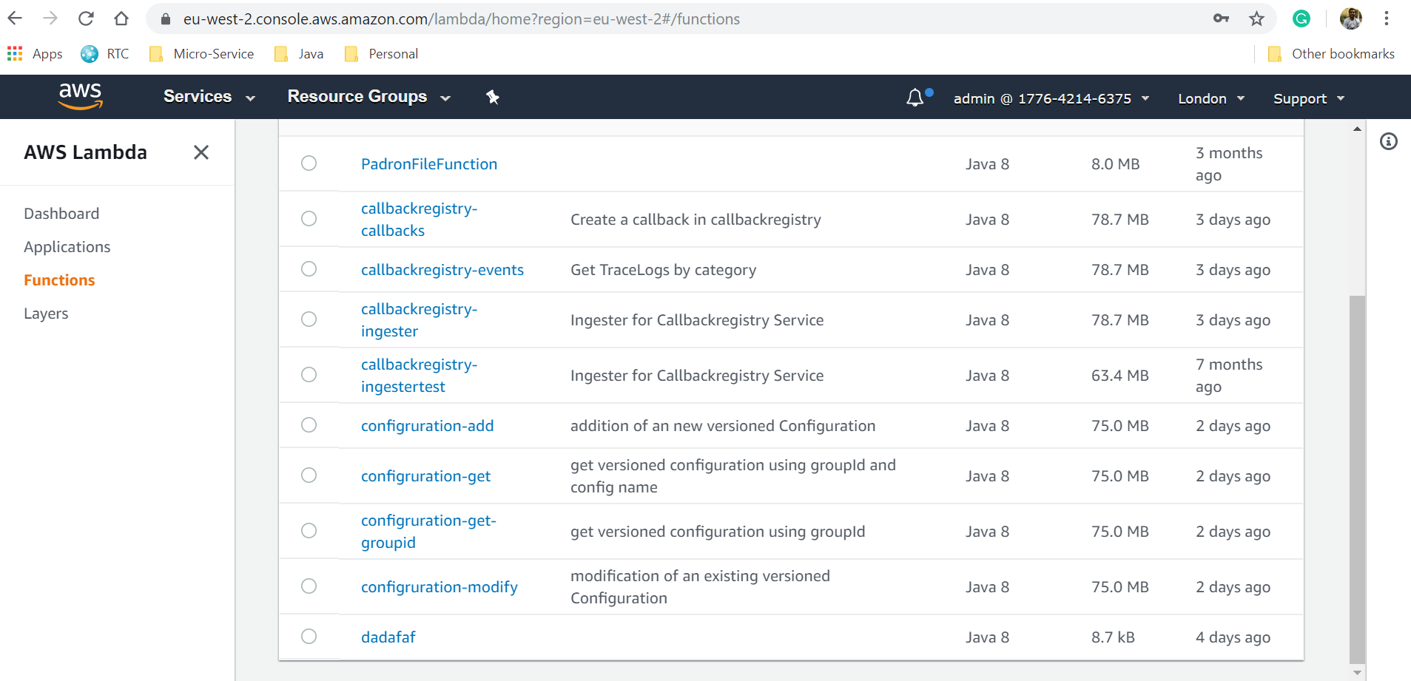Expand the Services dropdown menu

pos(209,97)
